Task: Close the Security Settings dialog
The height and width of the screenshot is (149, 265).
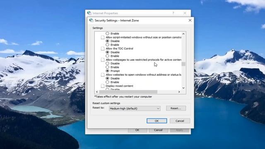Action: pyautogui.click(x=190, y=20)
